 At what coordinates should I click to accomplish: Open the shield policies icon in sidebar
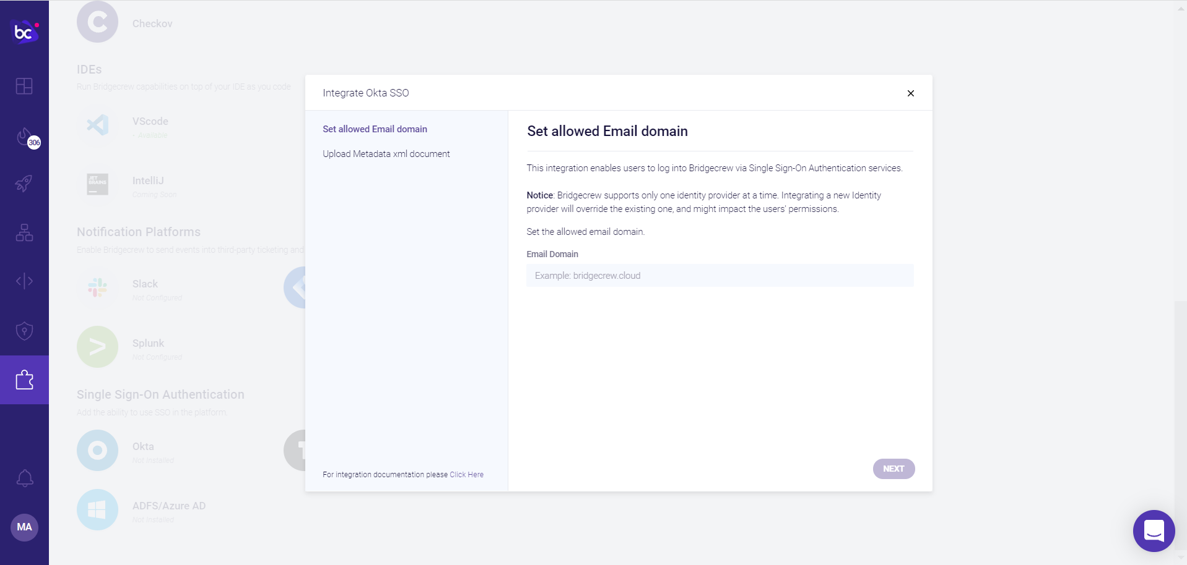pyautogui.click(x=24, y=331)
